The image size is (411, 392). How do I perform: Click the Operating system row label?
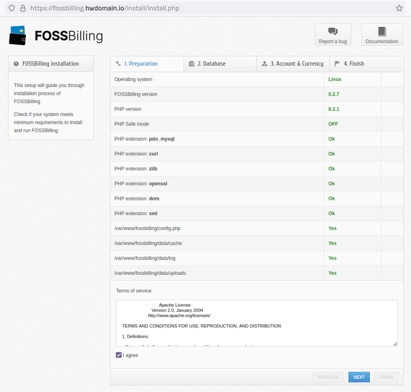pyautogui.click(x=133, y=79)
